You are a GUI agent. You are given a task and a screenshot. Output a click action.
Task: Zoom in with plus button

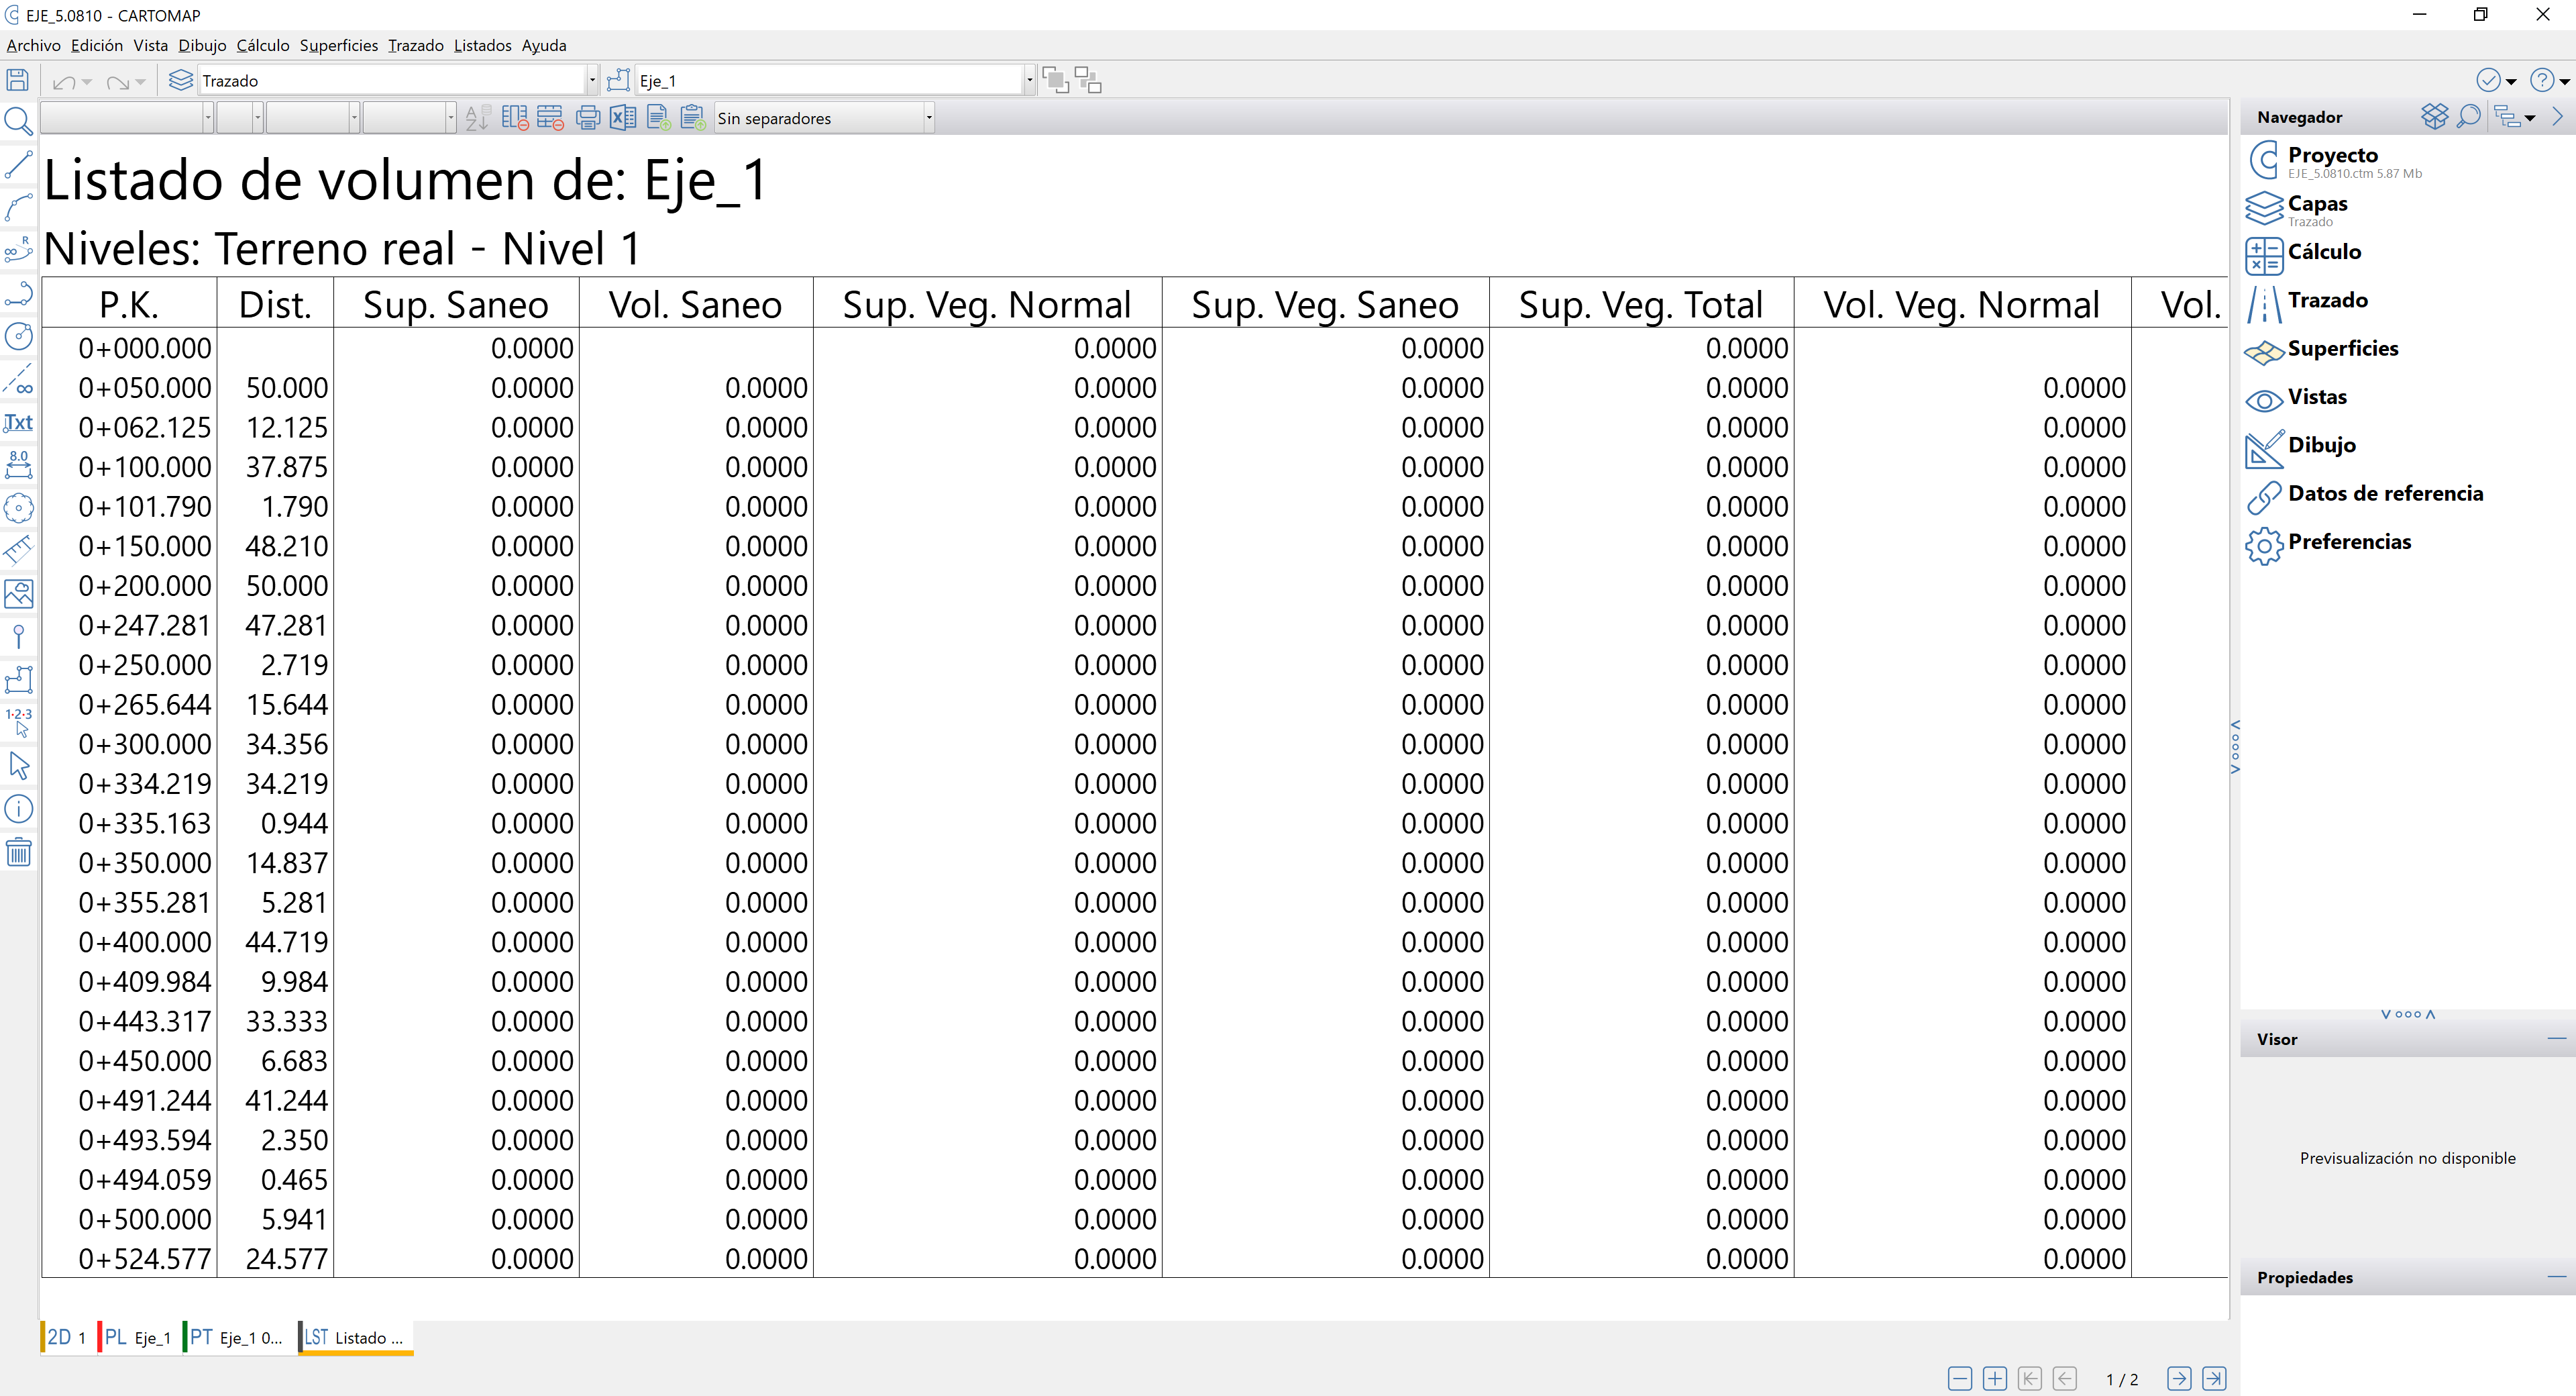coord(1994,1378)
